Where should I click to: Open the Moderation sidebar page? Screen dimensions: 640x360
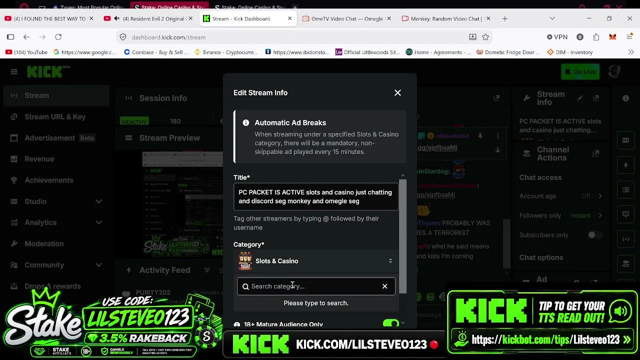click(56, 243)
